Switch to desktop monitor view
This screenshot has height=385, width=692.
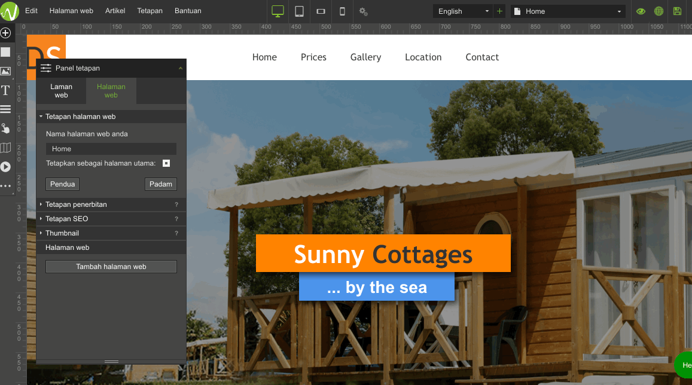[278, 11]
